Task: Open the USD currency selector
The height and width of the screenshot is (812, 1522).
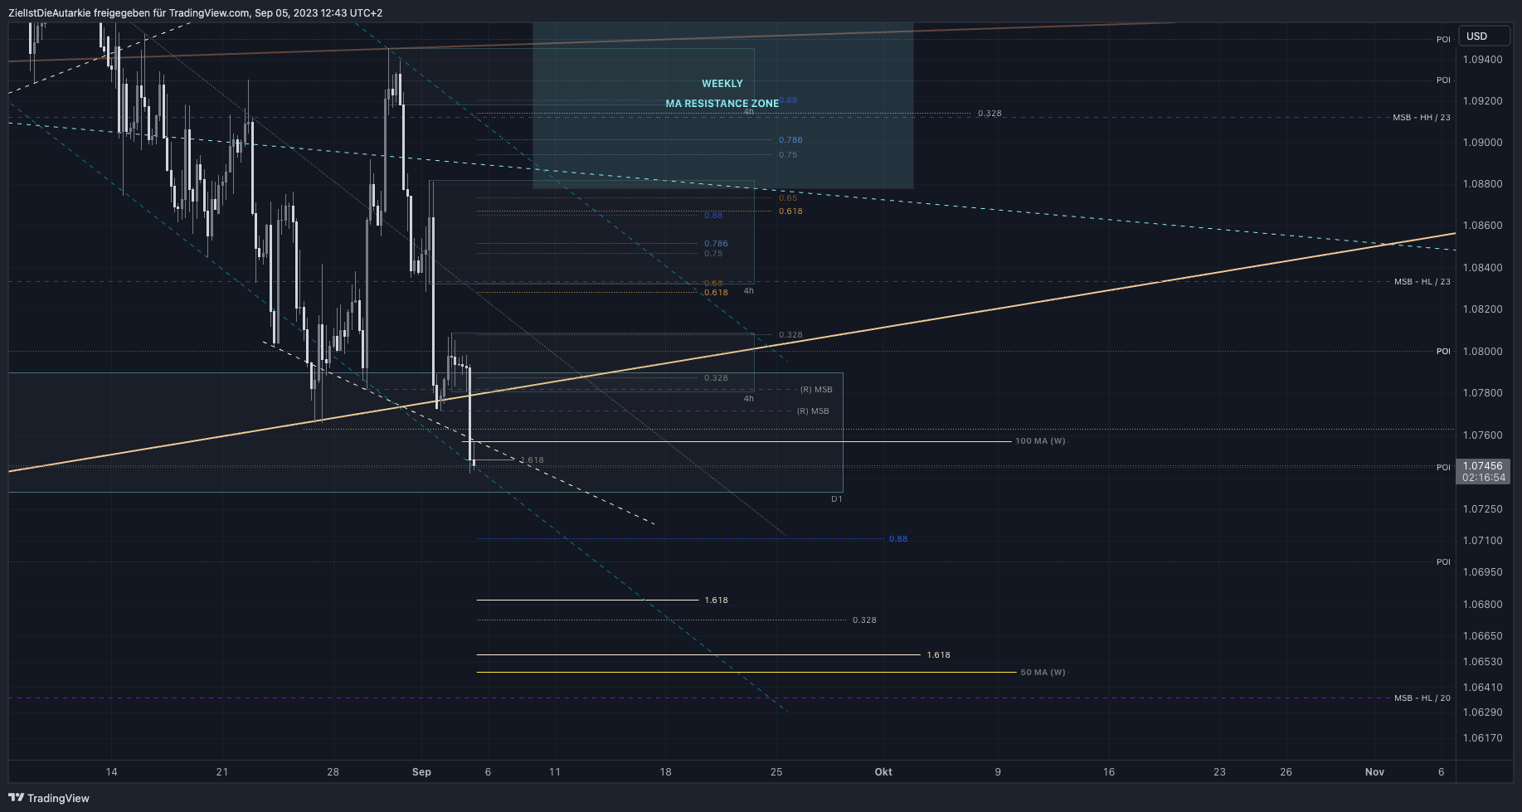Action: [x=1484, y=36]
